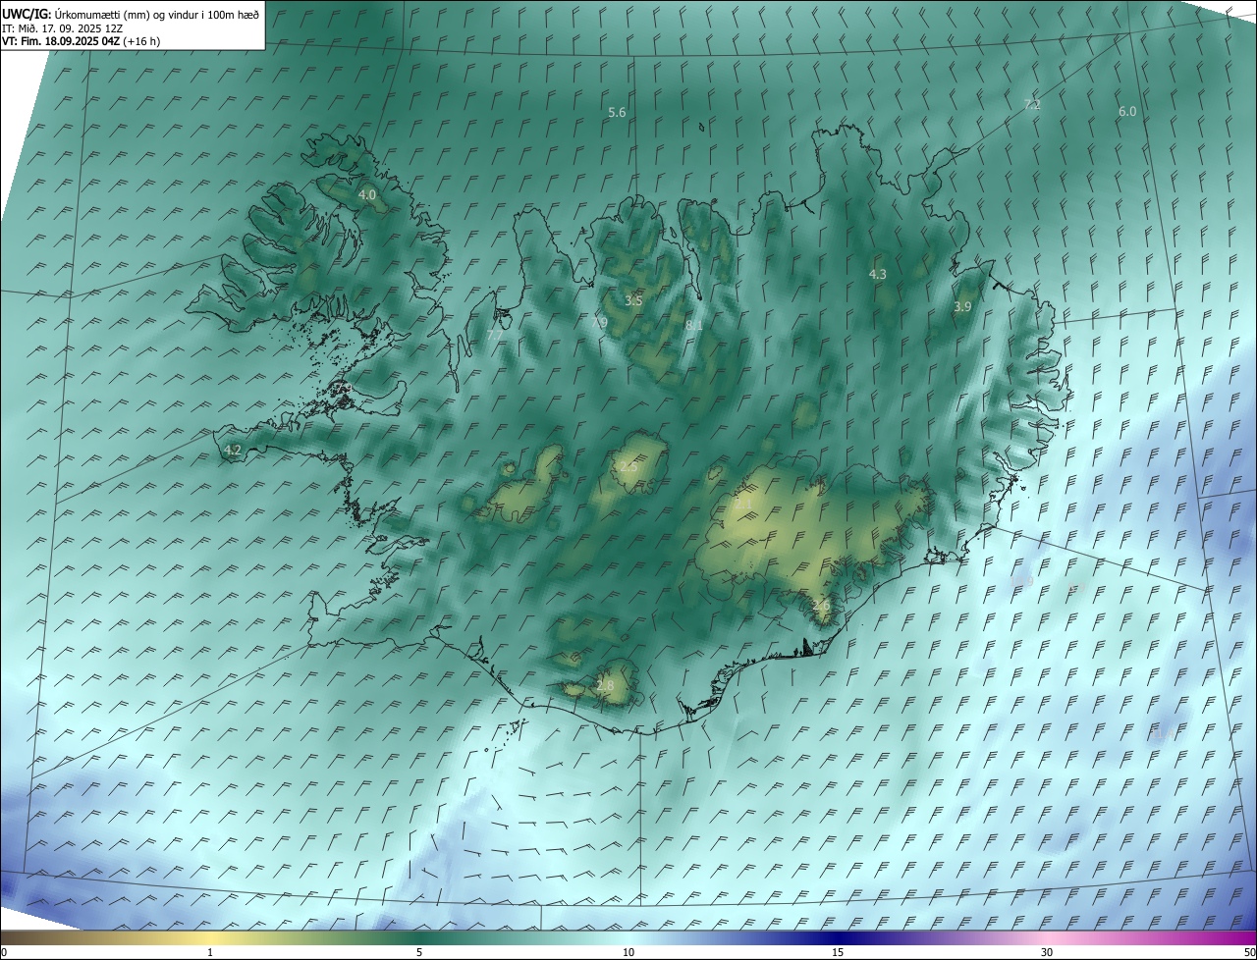Click the color scale tick label 1
This screenshot has width=1257, height=960.
[x=210, y=952]
